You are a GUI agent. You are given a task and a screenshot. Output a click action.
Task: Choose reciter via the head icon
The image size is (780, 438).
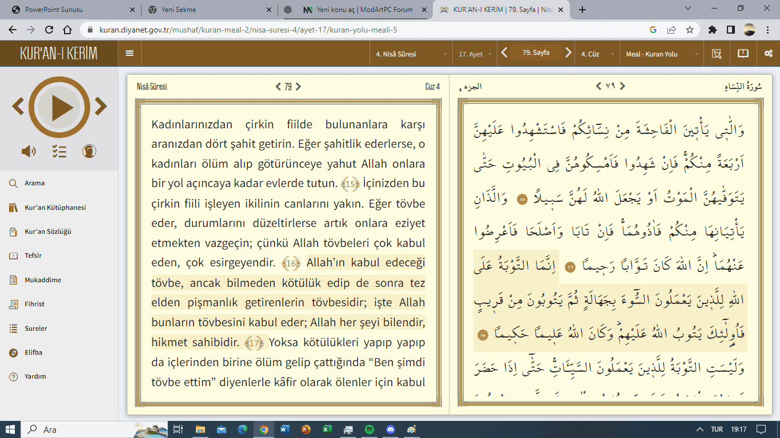(x=89, y=151)
